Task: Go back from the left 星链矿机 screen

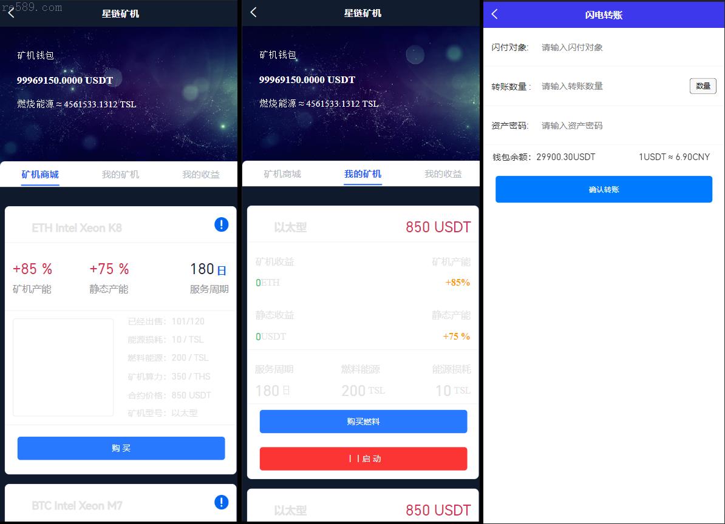Action: coord(12,13)
